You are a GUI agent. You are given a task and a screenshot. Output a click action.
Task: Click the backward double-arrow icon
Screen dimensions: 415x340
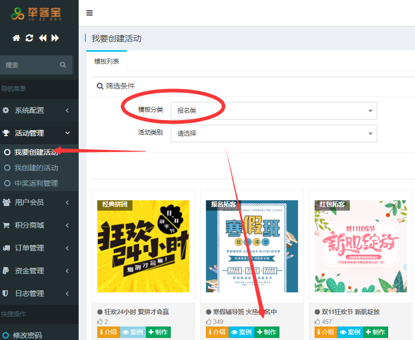point(42,38)
